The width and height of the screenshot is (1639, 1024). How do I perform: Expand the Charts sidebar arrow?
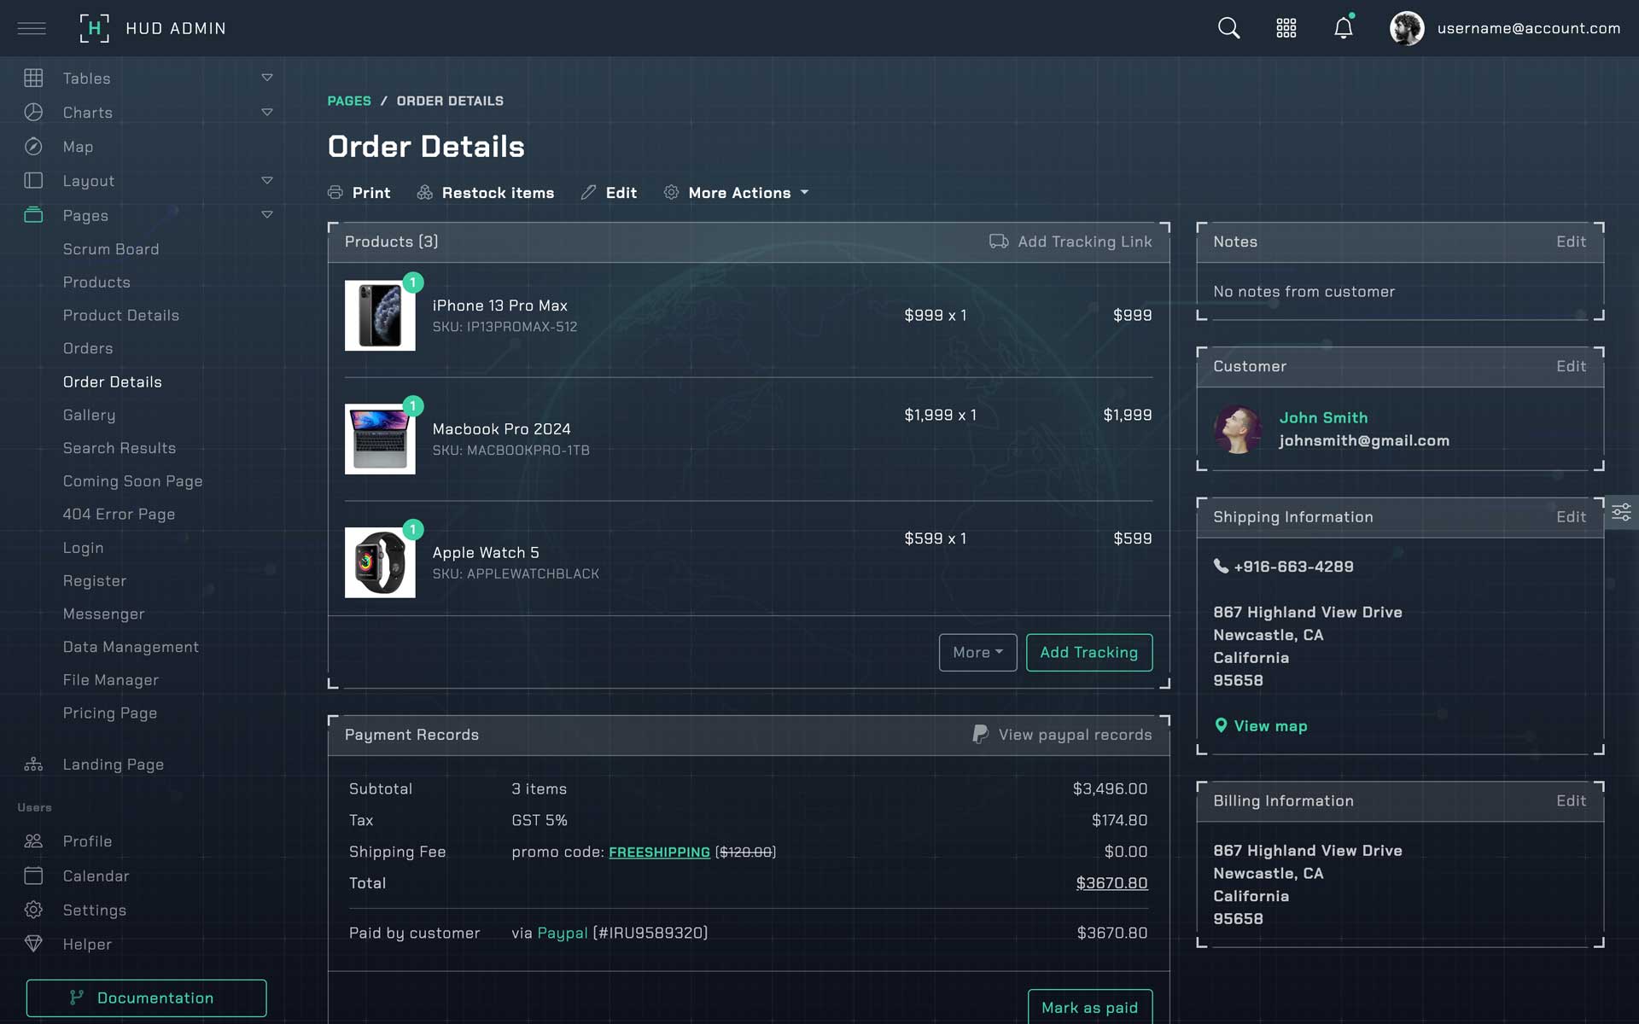pyautogui.click(x=266, y=112)
